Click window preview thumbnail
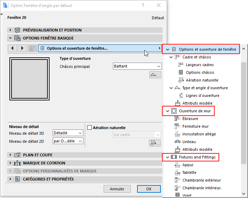 pos(29,79)
